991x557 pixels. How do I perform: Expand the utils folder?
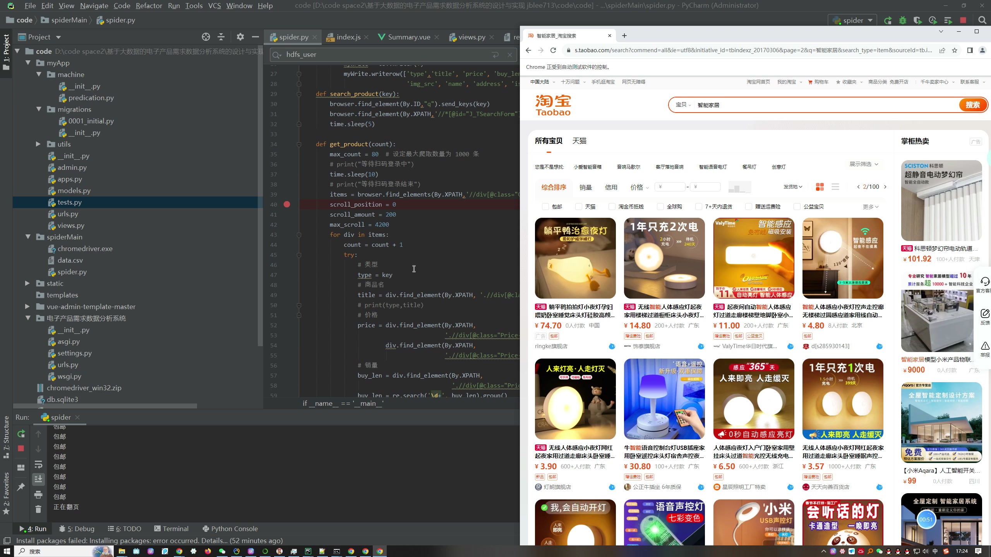pyautogui.click(x=38, y=144)
